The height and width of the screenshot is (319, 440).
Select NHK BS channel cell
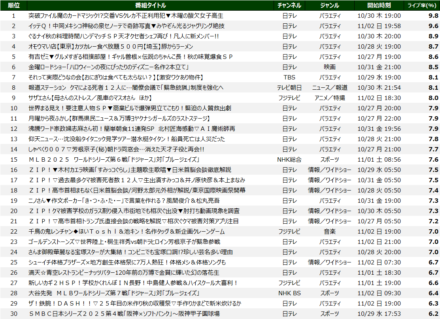pyautogui.click(x=289, y=293)
